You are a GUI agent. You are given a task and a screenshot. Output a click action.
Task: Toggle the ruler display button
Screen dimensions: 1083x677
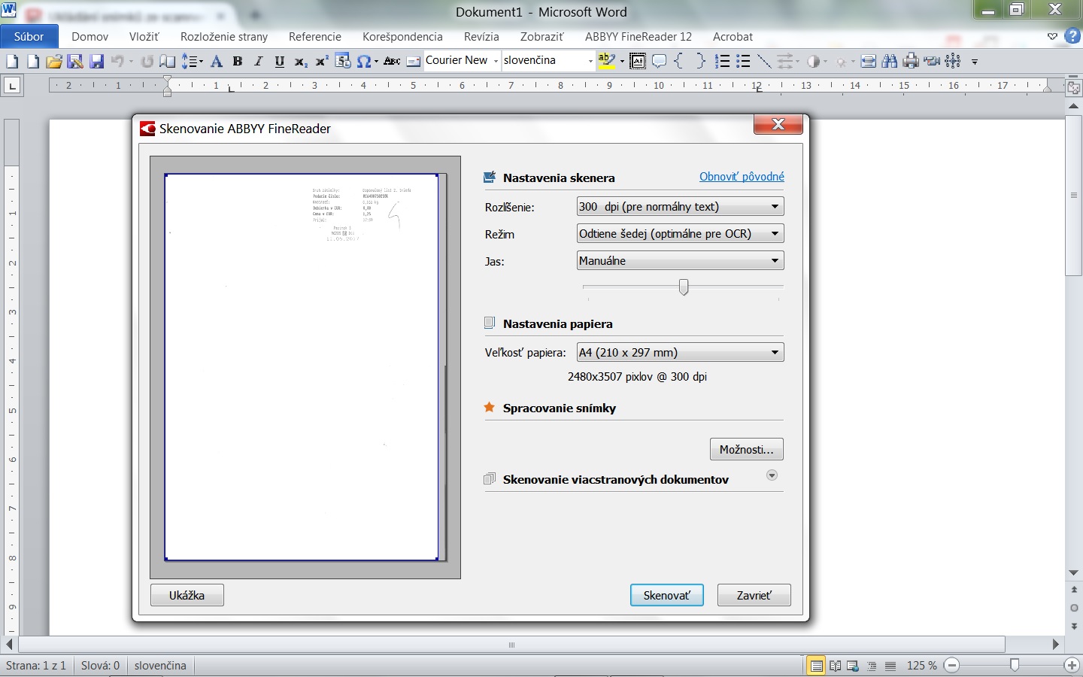tap(1073, 87)
